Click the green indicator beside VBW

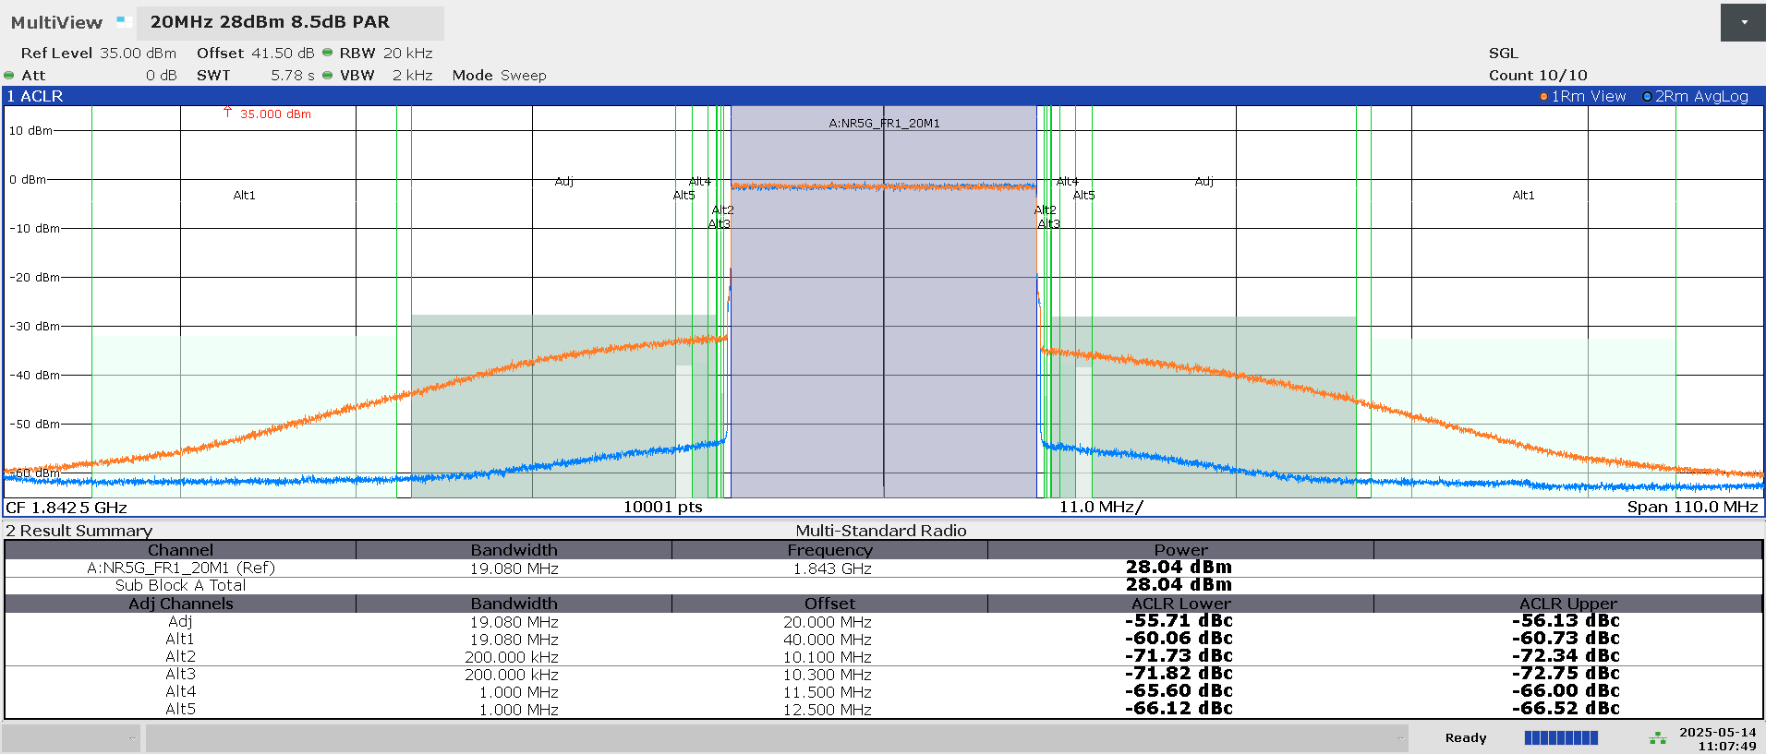[x=327, y=76]
